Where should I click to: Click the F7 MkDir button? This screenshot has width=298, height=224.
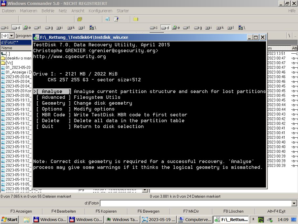191,211
